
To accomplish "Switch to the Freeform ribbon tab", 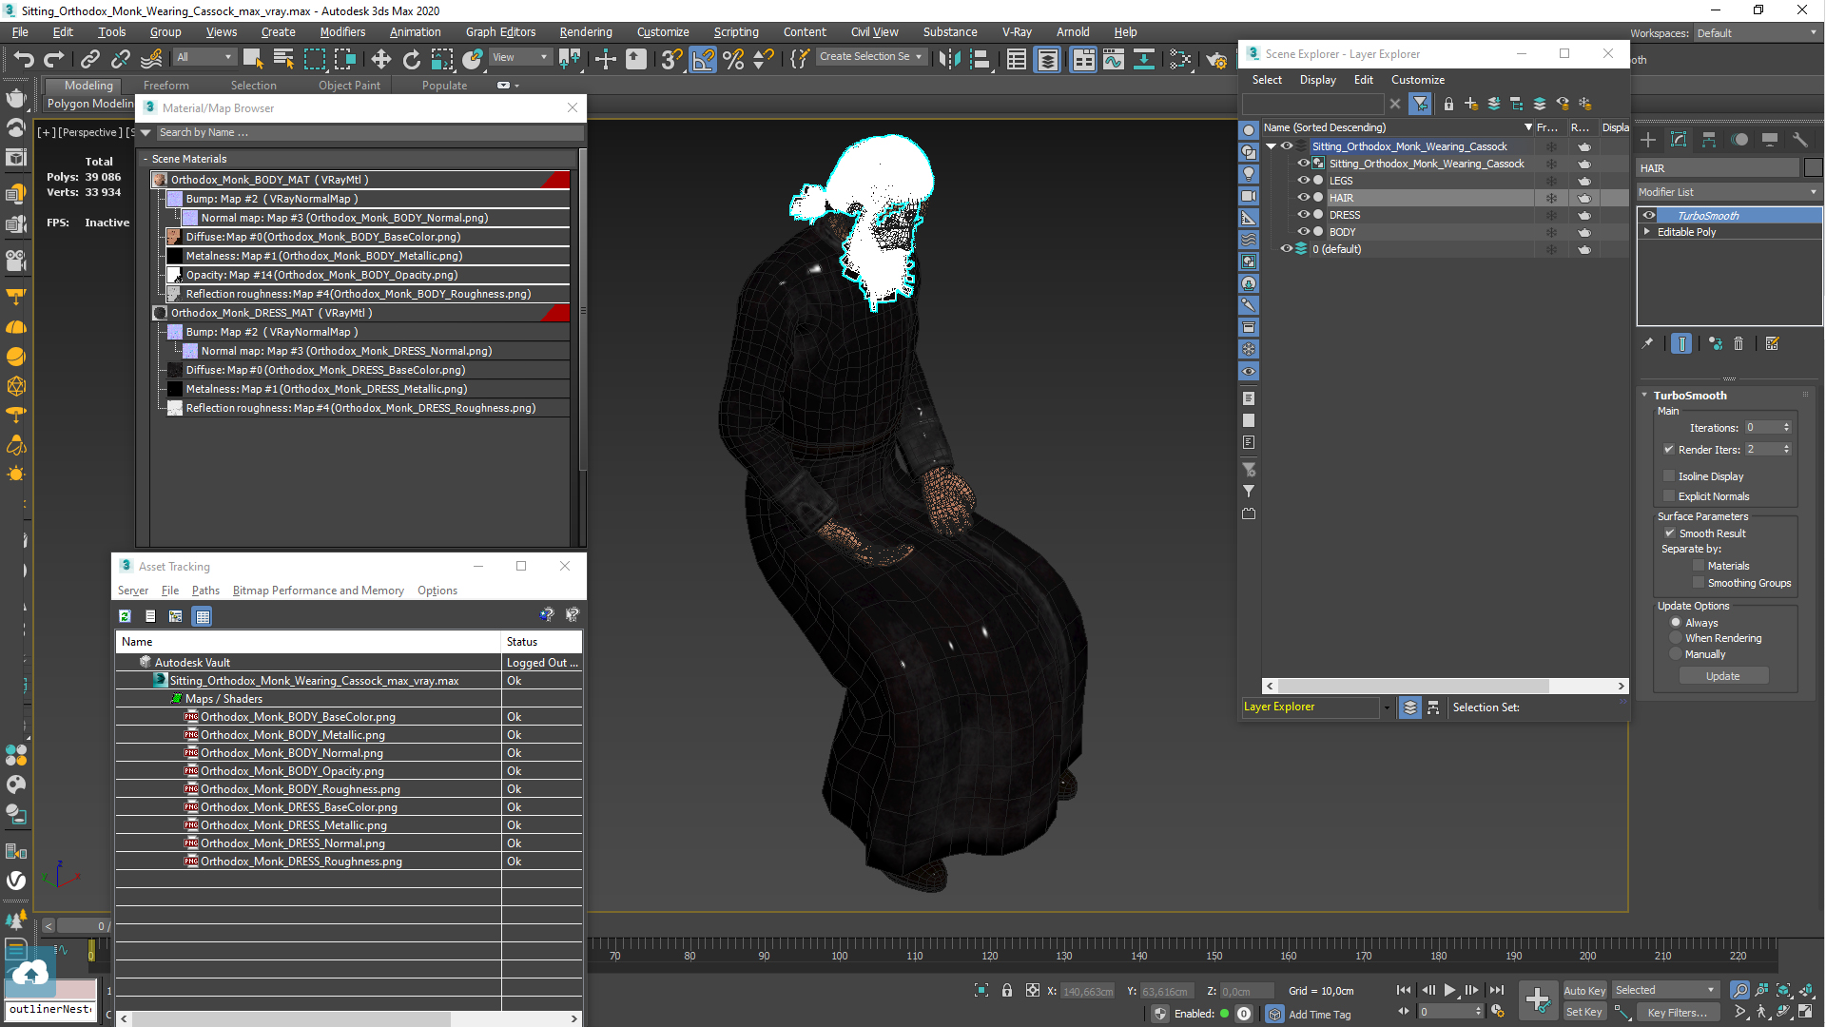I will (166, 86).
